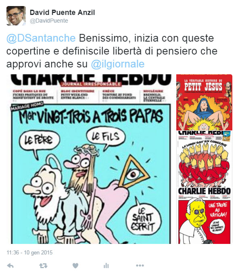This screenshot has width=238, height=275.
Task: Open the Petit Jésus cover thumbnail
Action: coord(205,102)
